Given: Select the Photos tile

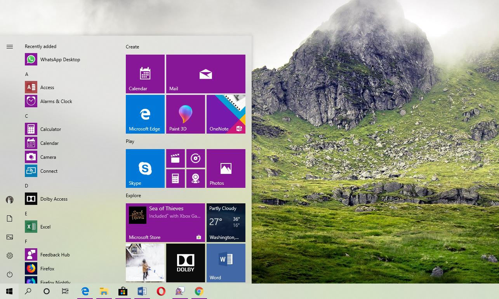Looking at the screenshot, I should pyautogui.click(x=226, y=168).
